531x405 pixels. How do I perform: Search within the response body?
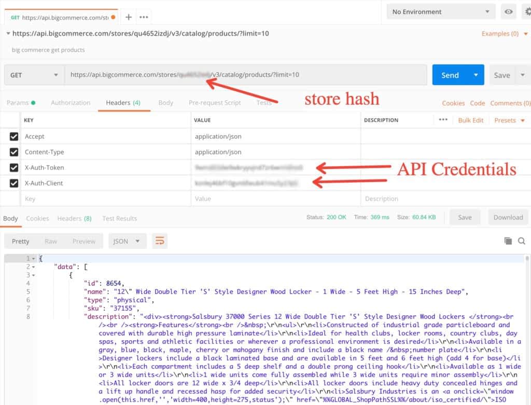[522, 241]
